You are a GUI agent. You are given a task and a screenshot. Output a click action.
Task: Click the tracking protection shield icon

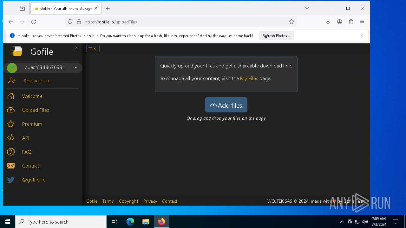point(70,22)
